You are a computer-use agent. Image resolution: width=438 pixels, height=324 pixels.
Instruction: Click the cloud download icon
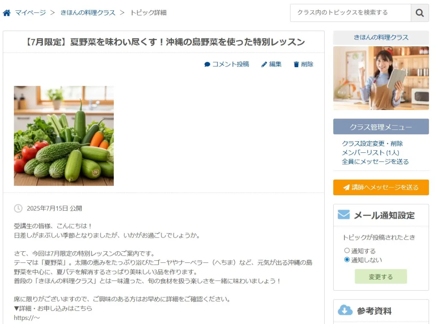click(345, 310)
